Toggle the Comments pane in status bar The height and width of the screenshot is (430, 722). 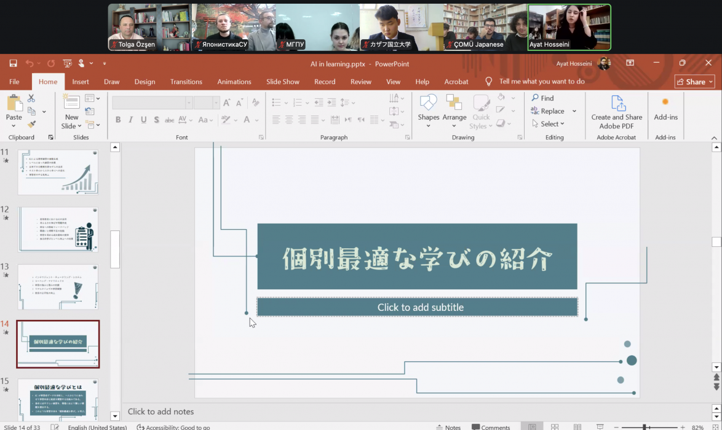pyautogui.click(x=491, y=427)
